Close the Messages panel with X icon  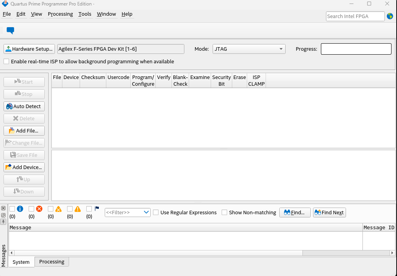(3, 208)
